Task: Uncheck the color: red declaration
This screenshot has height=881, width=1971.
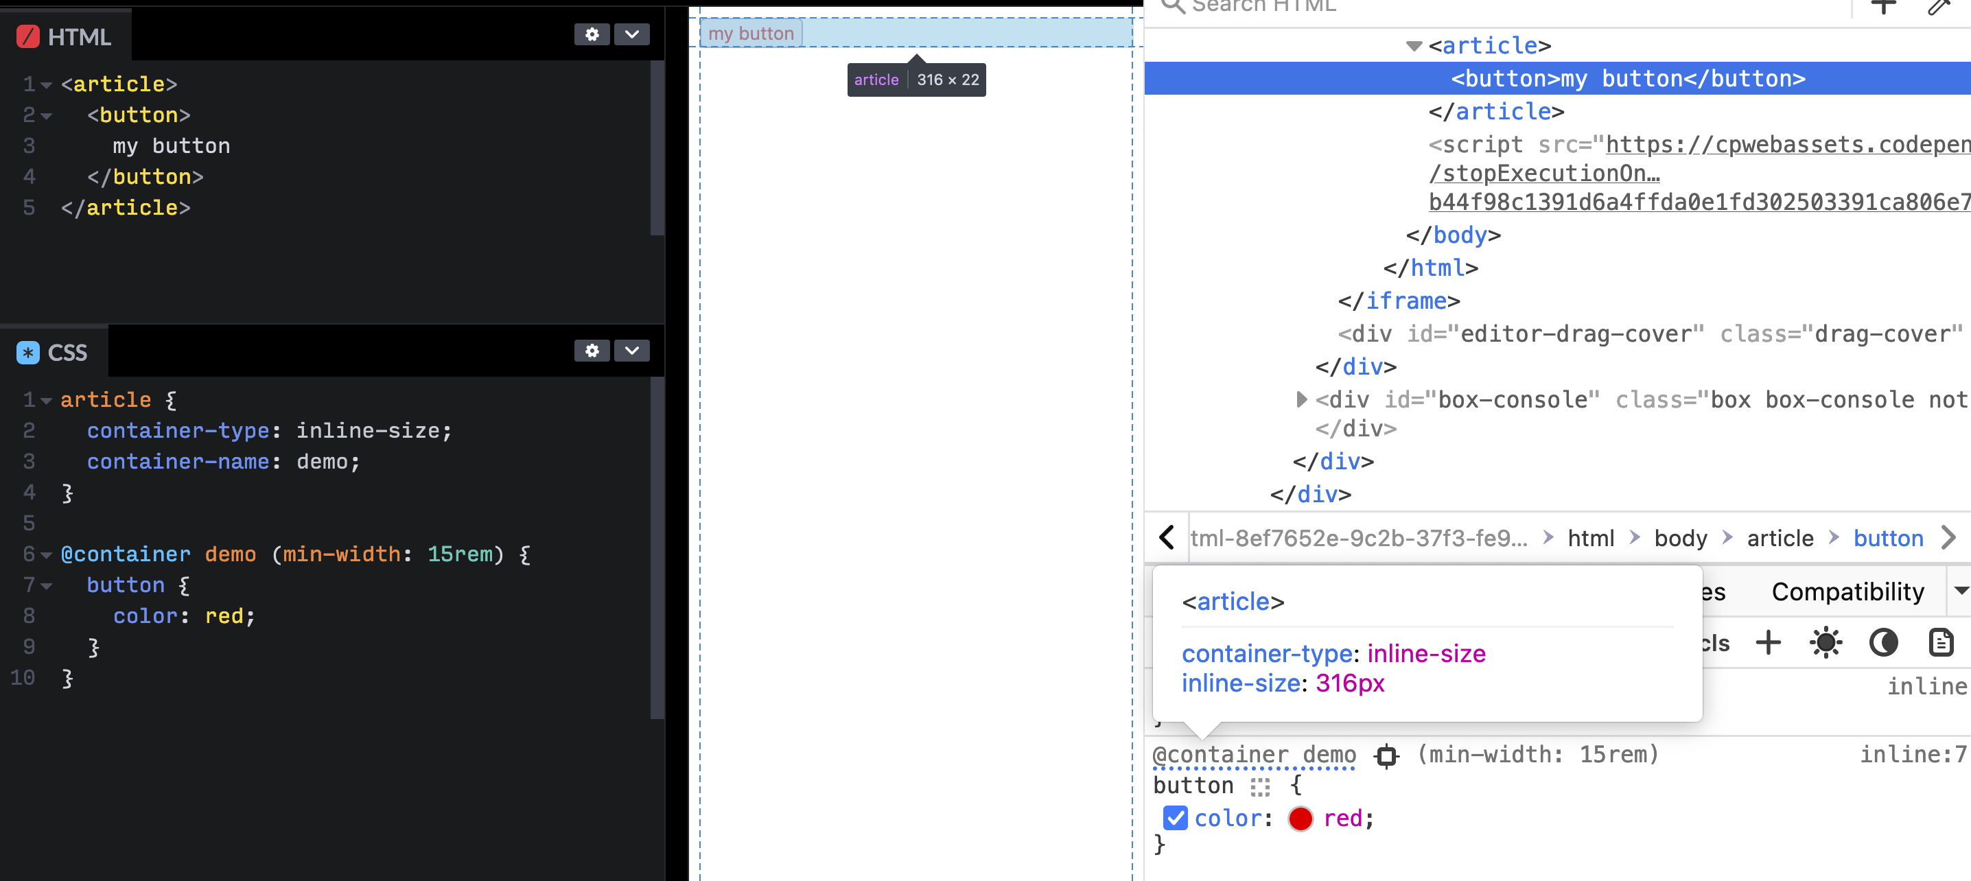Action: 1174,819
